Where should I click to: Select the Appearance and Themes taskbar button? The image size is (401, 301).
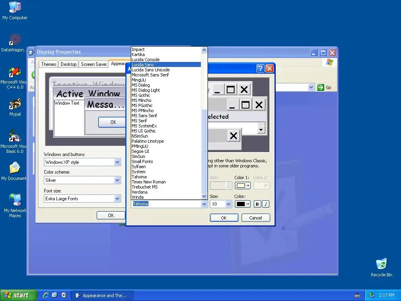[x=102, y=296]
